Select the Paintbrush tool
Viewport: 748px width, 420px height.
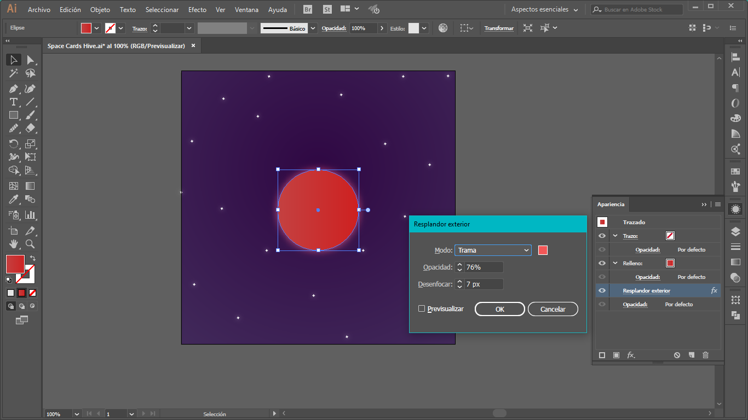click(x=31, y=115)
